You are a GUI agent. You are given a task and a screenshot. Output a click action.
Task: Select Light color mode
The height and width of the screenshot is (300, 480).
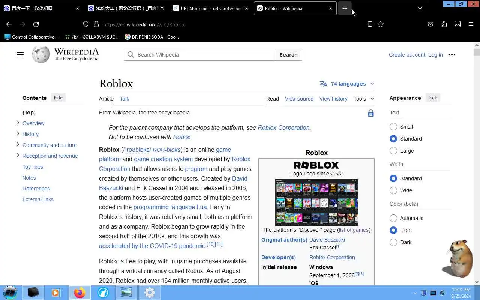393,230
